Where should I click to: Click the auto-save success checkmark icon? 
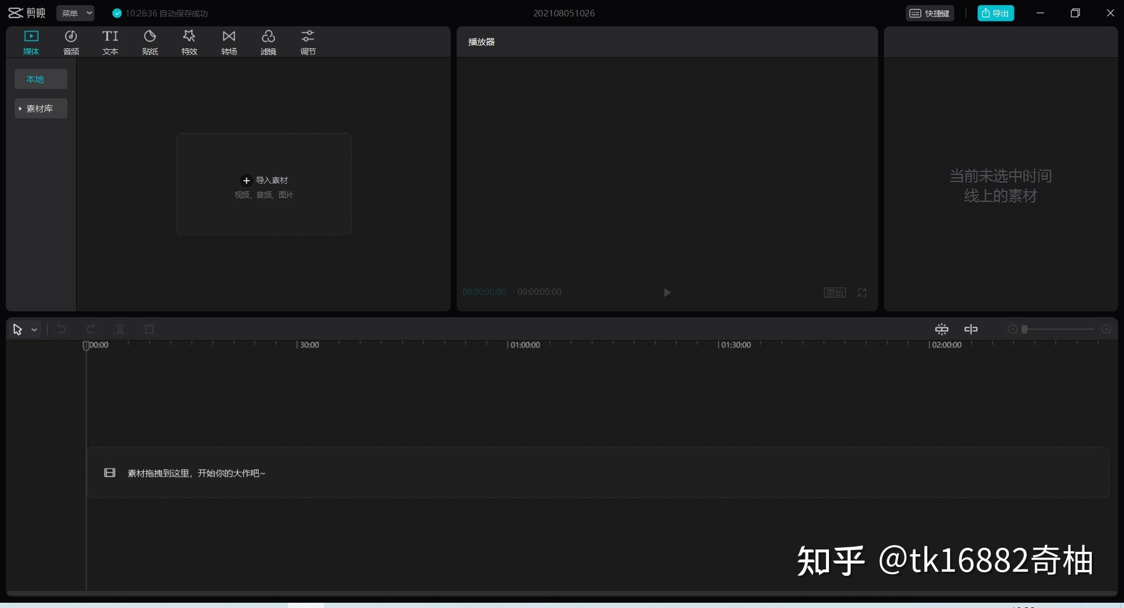click(117, 13)
